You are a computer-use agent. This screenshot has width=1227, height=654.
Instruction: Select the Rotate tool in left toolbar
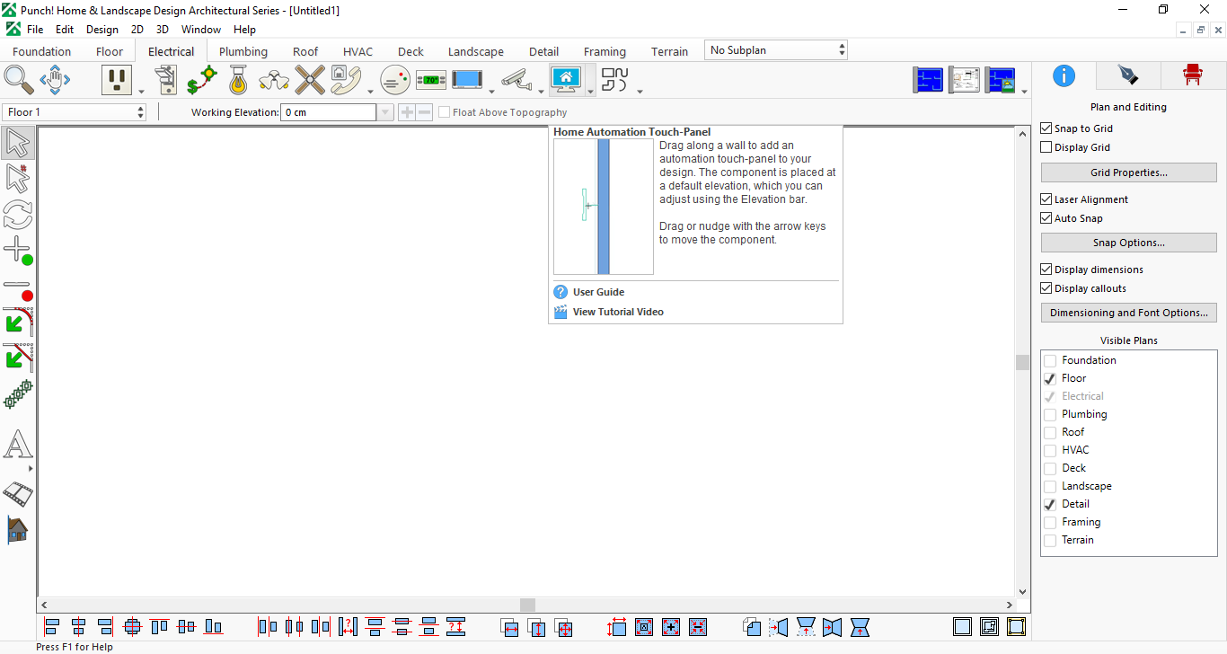click(18, 215)
